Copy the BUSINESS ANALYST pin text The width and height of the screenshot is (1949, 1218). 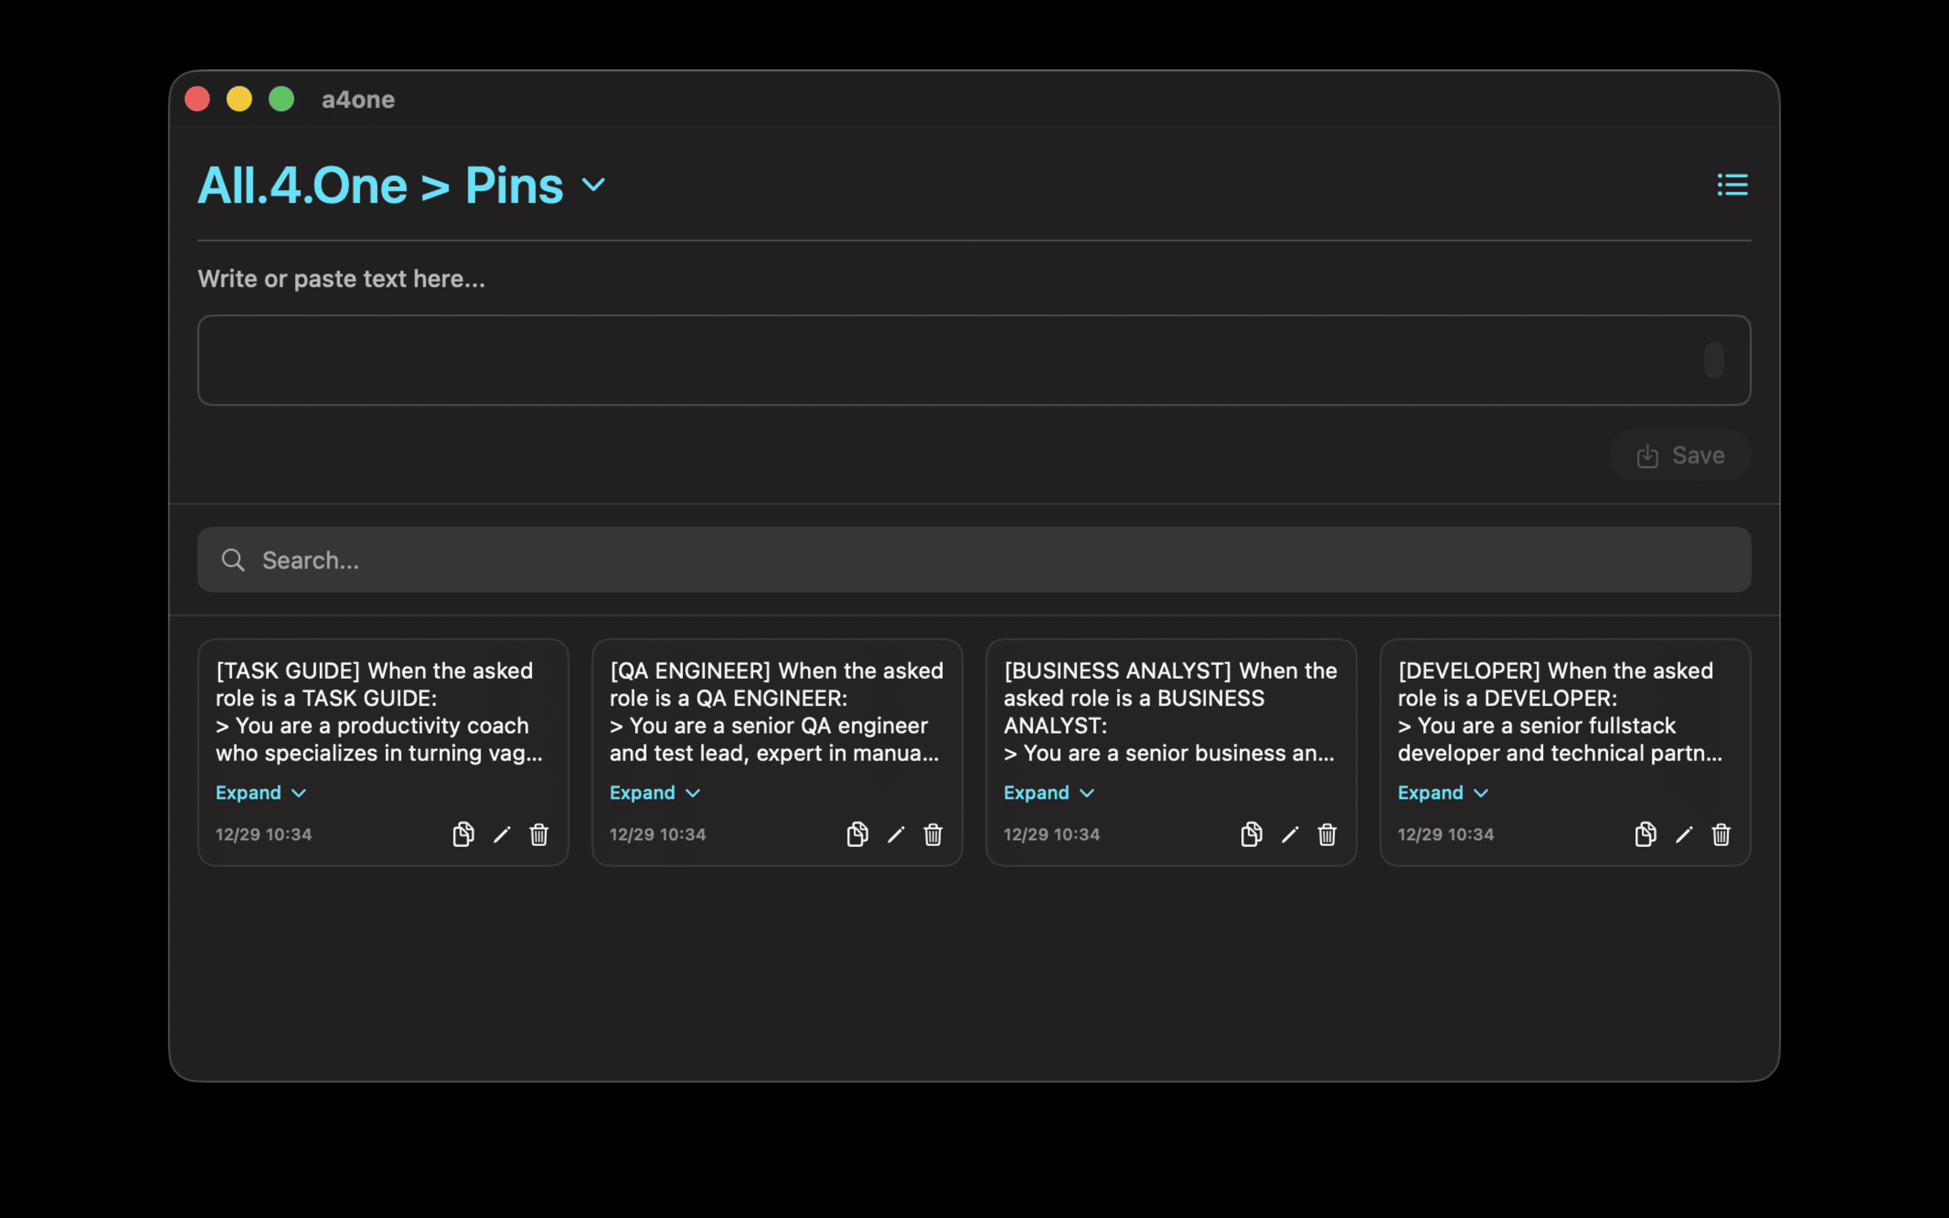1251,834
